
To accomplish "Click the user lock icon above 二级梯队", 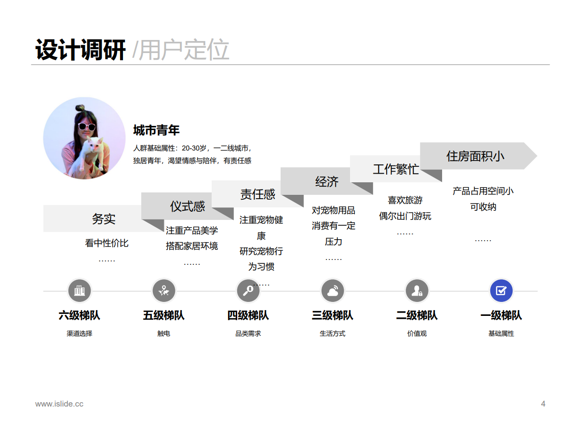I will point(417,291).
